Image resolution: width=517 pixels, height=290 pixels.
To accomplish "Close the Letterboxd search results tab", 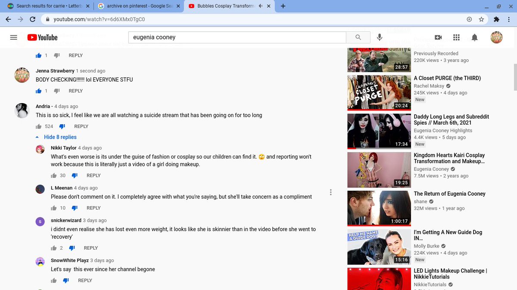I will 88,6.
